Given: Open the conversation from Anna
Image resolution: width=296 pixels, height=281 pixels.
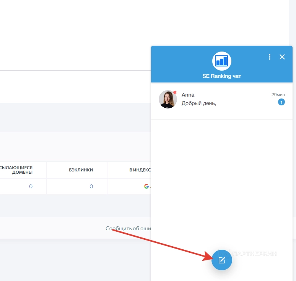Looking at the screenshot, I should pyautogui.click(x=222, y=101).
